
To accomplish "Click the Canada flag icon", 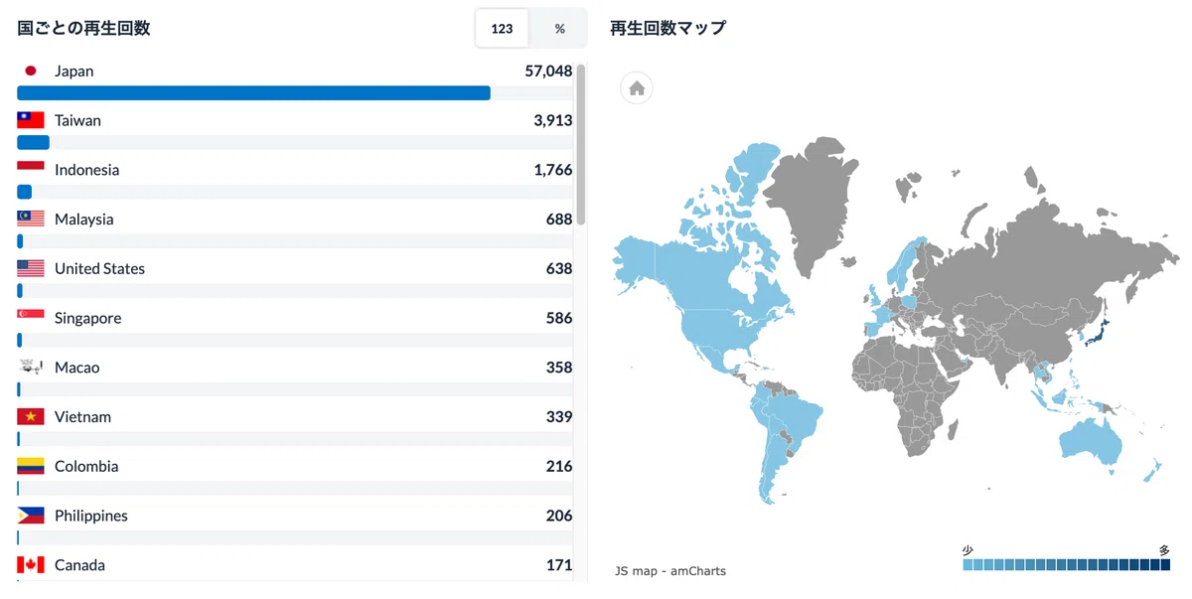I will coord(31,565).
